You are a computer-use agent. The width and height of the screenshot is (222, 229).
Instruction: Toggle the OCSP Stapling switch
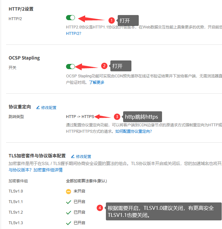click(x=70, y=67)
